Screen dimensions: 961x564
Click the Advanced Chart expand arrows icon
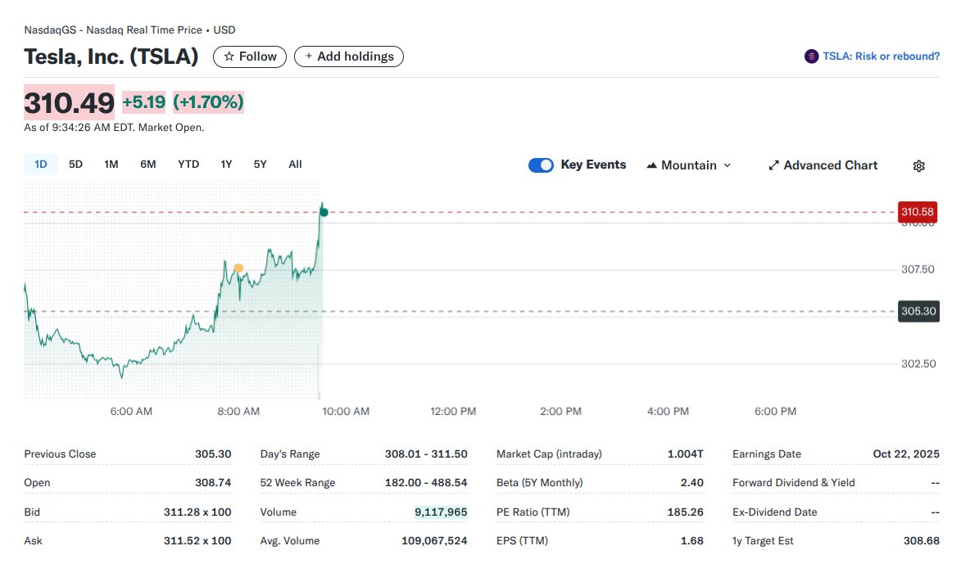pos(773,165)
